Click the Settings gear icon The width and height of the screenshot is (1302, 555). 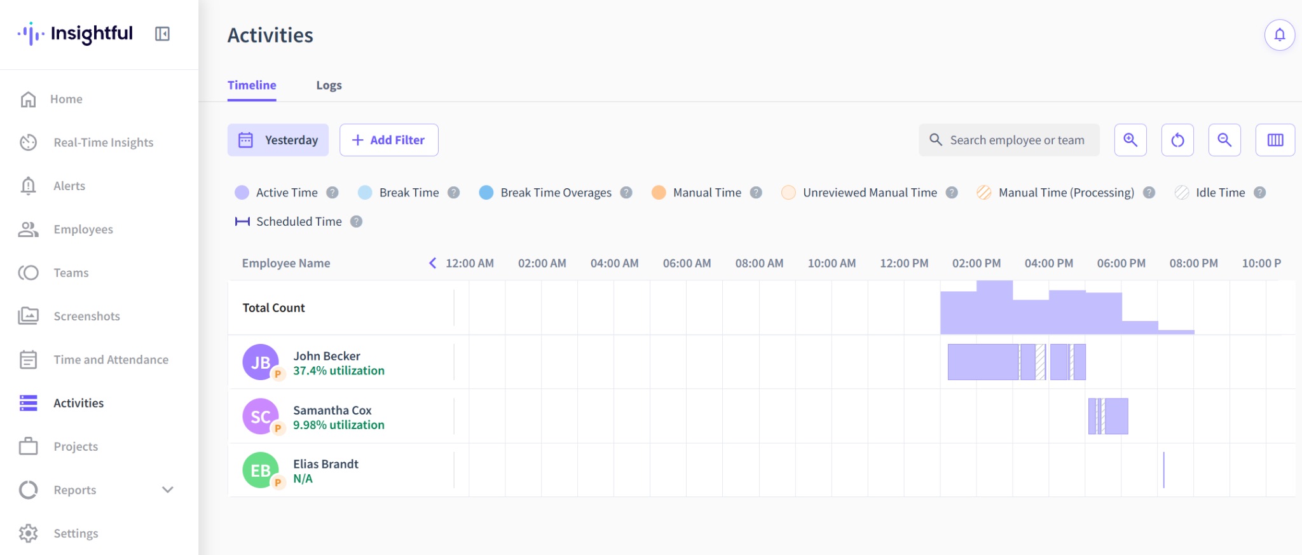point(28,533)
